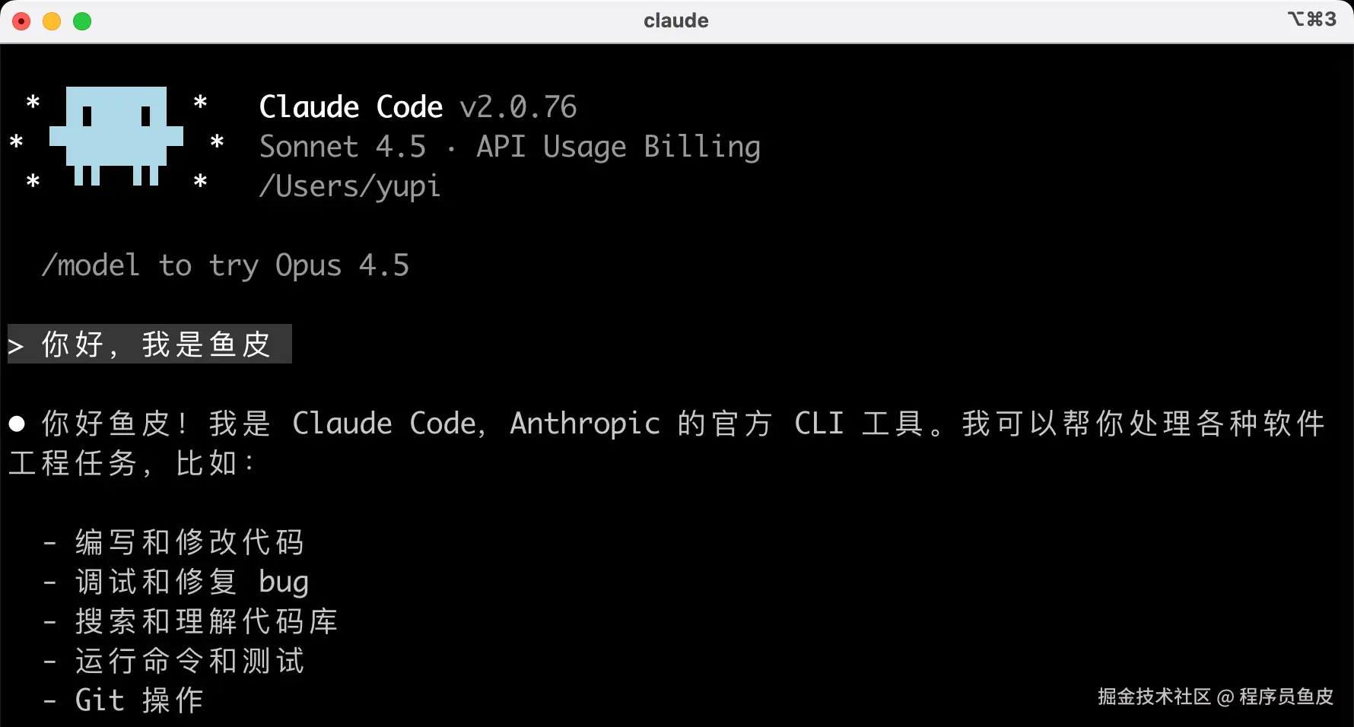This screenshot has width=1354, height=727.
Task: Minimize the terminal with the yellow button
Action: click(x=52, y=21)
